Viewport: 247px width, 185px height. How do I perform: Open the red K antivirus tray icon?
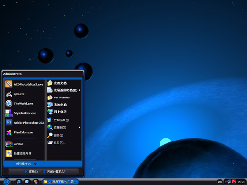[234, 182]
